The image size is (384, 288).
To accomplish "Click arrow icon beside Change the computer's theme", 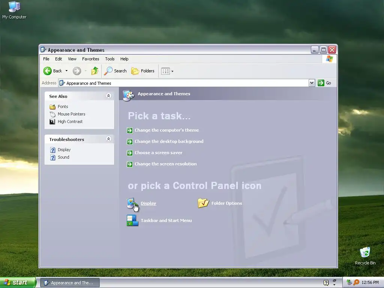I will coord(129,130).
